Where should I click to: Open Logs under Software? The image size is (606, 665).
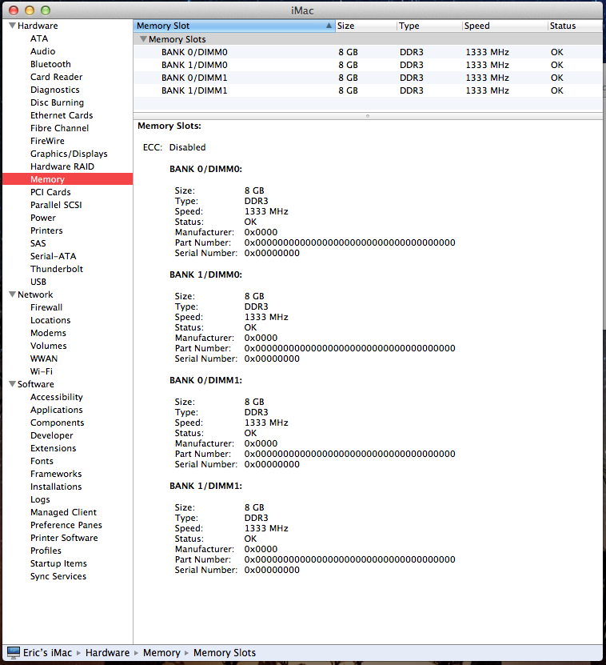click(x=40, y=499)
